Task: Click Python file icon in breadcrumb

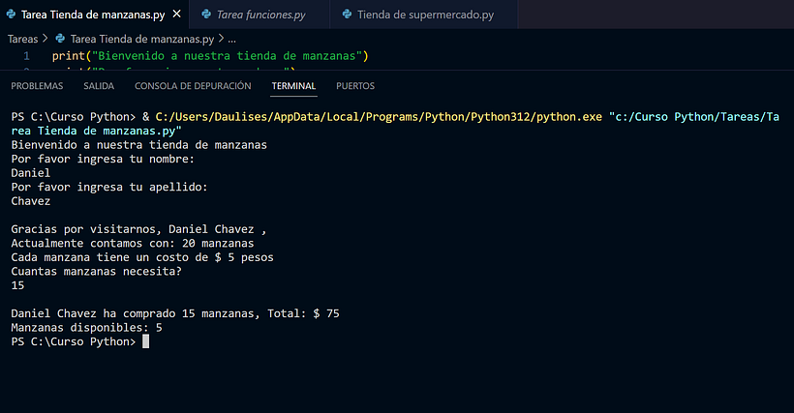Action: point(60,39)
